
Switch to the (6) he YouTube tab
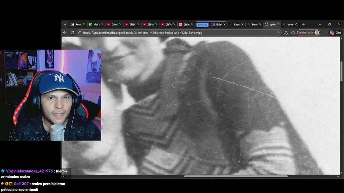(150, 24)
